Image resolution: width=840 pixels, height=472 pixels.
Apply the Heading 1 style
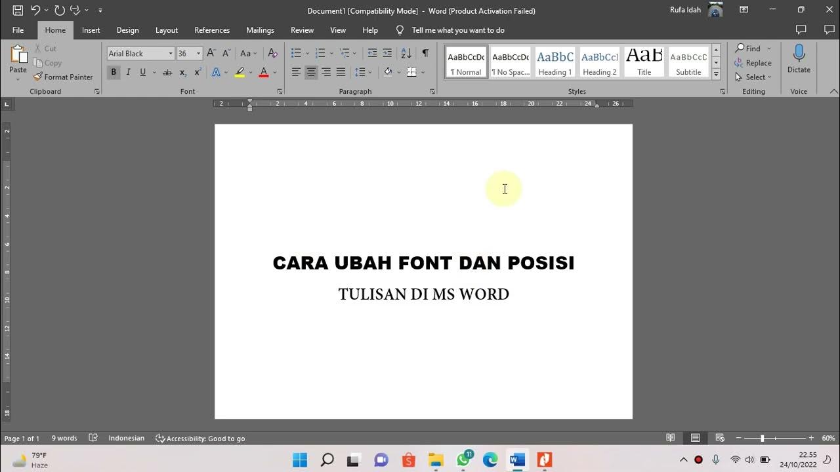555,62
